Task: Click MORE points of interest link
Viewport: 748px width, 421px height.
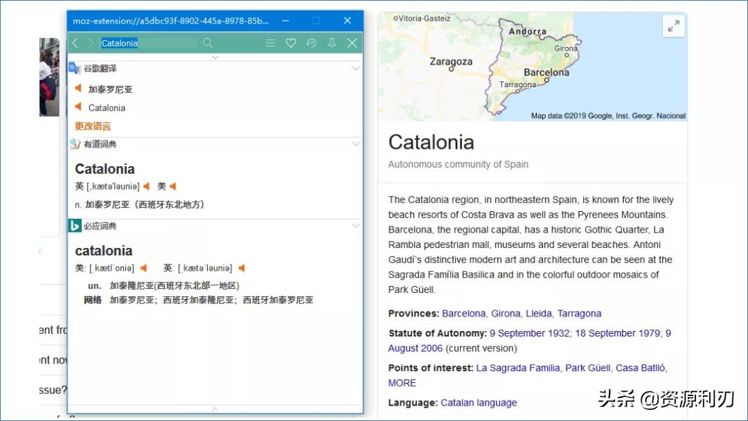Action: [x=402, y=383]
